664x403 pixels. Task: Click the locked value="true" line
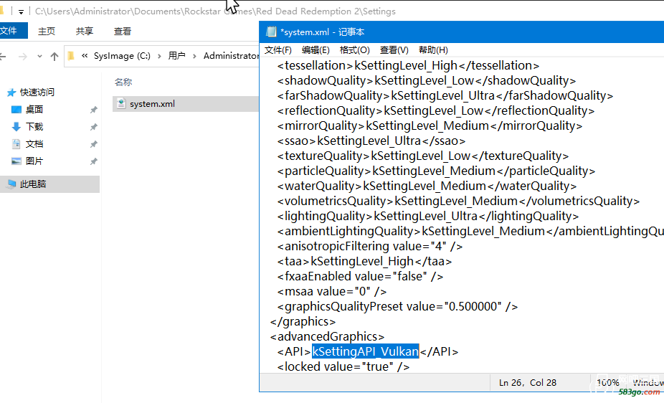(x=343, y=366)
